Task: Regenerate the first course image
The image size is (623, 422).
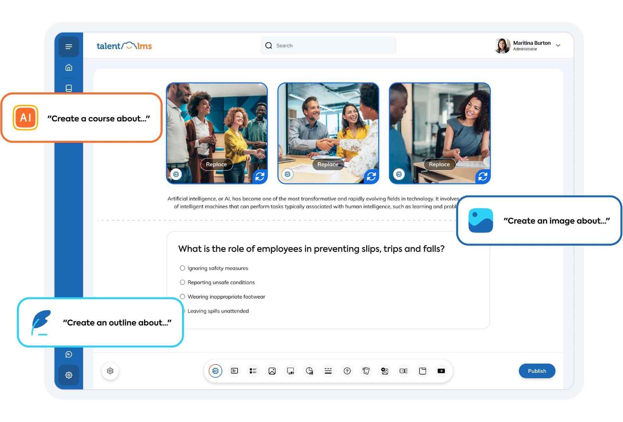Action: point(260,176)
